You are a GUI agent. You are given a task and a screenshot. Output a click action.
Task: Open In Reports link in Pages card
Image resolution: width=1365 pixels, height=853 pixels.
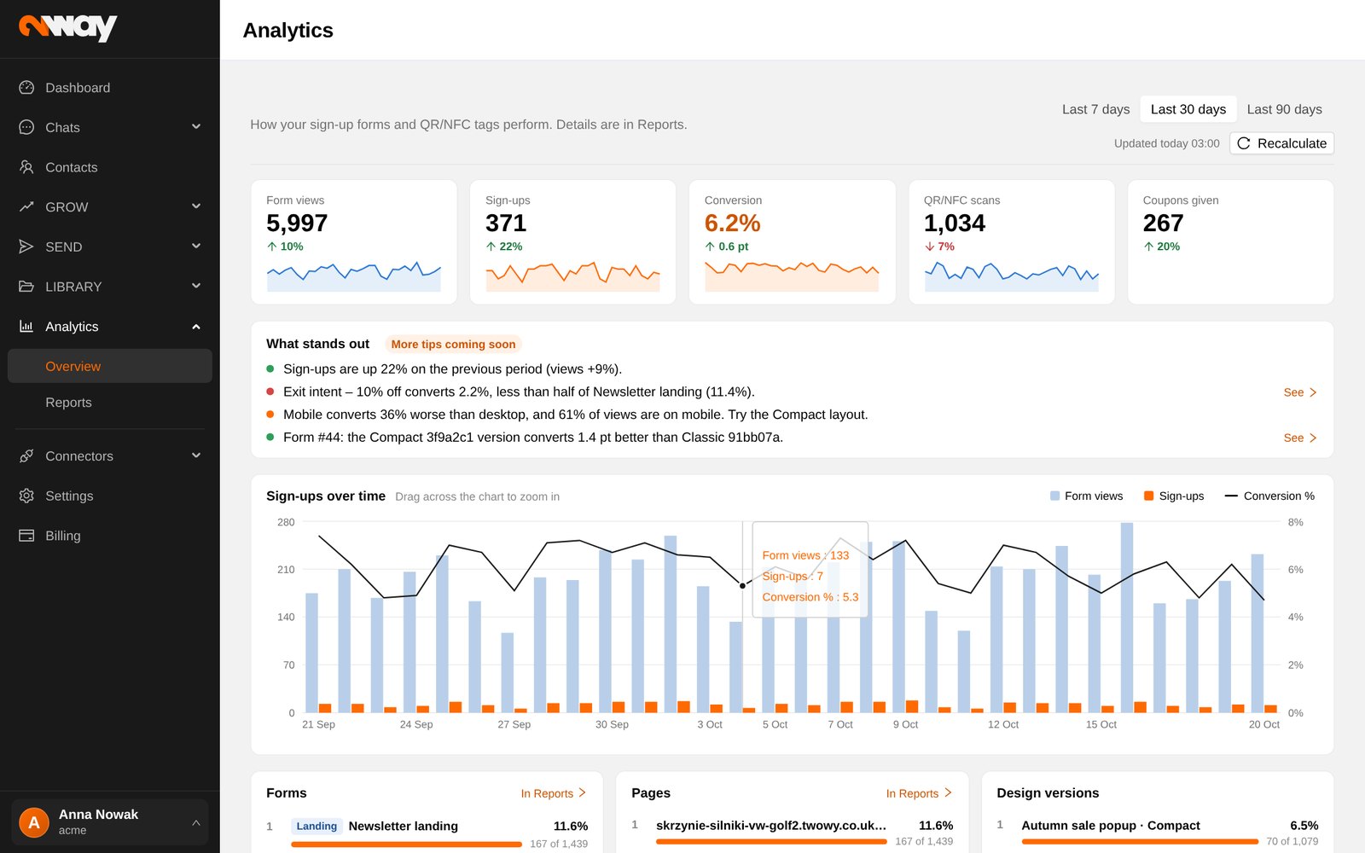919,793
